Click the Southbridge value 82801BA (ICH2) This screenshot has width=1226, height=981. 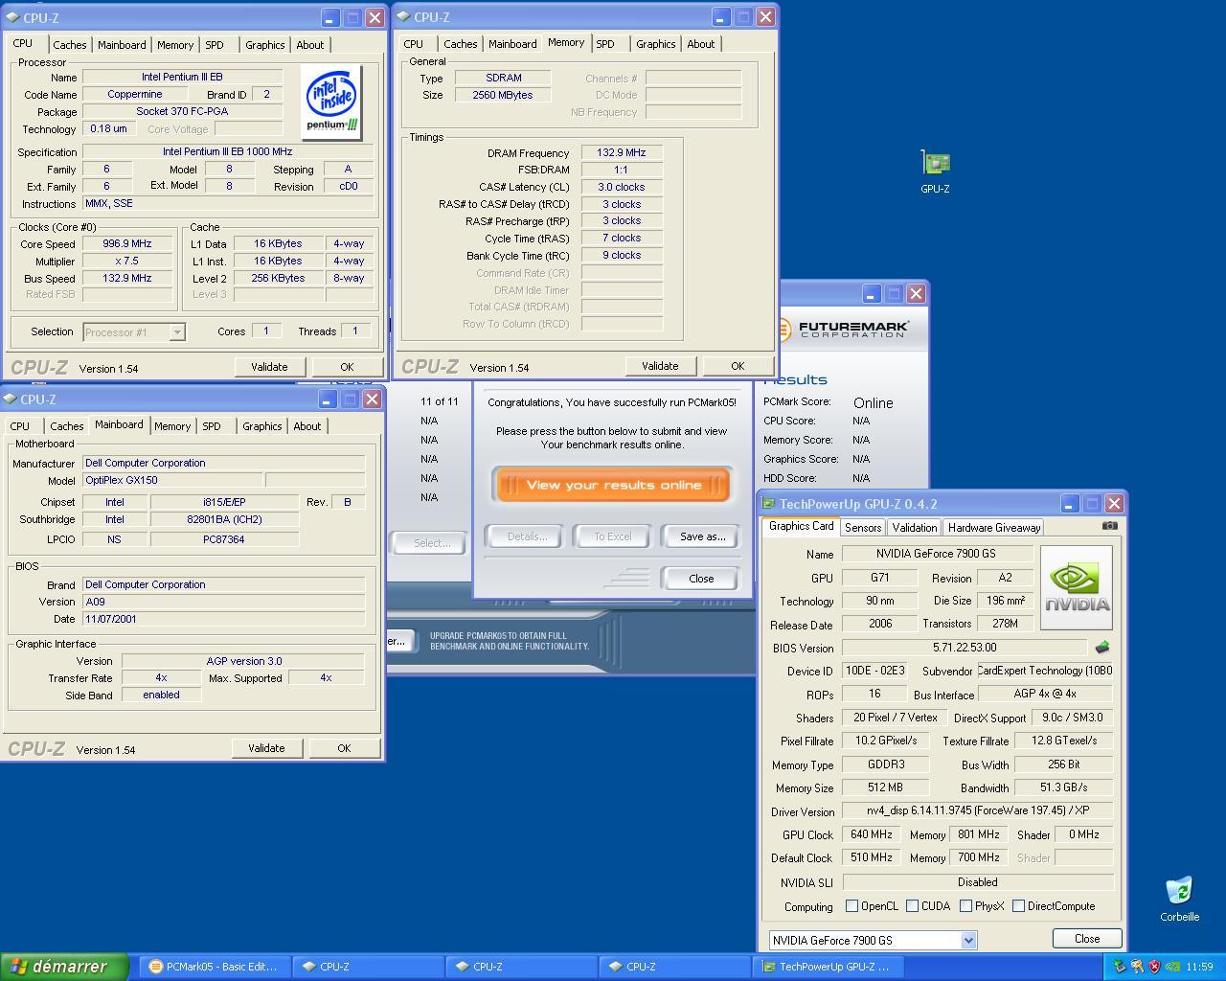point(224,519)
